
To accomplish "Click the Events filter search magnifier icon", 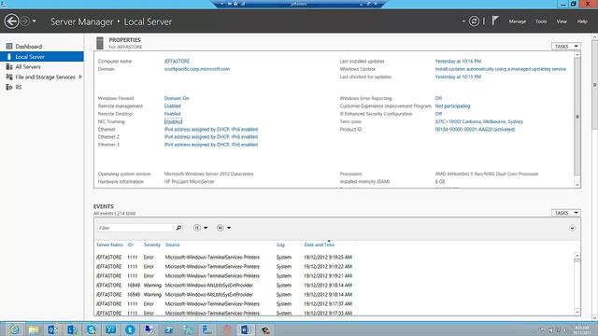I will click(178, 228).
